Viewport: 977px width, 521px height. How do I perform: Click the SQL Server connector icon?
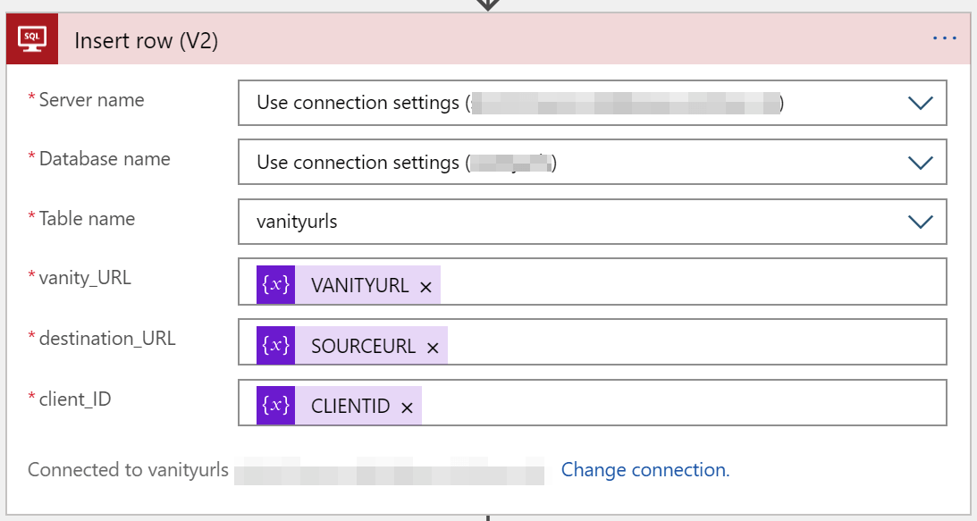(x=33, y=38)
